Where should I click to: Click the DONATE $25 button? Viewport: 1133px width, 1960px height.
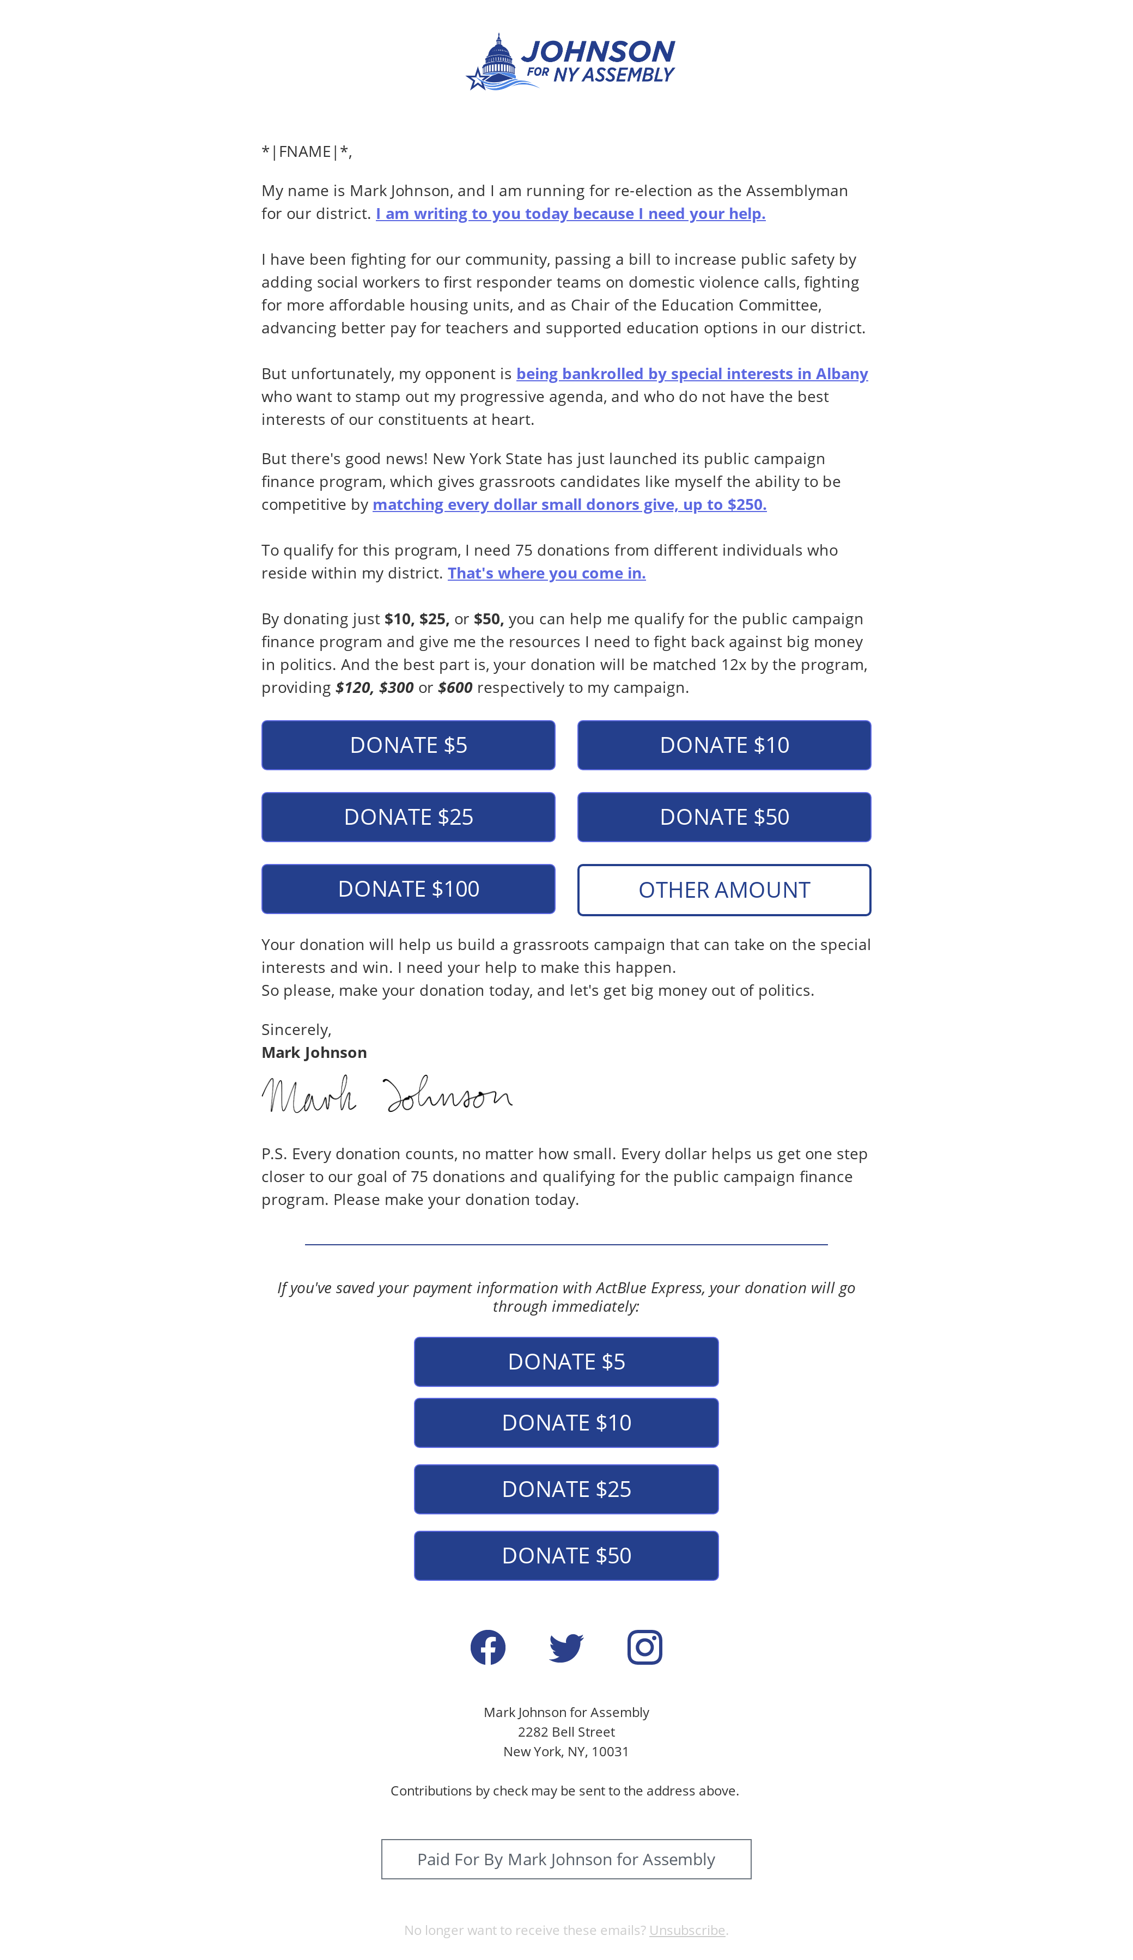407,816
